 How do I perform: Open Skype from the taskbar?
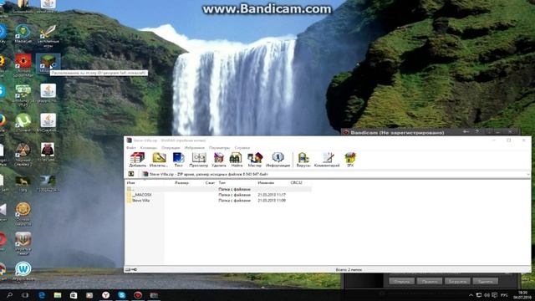click(x=121, y=295)
